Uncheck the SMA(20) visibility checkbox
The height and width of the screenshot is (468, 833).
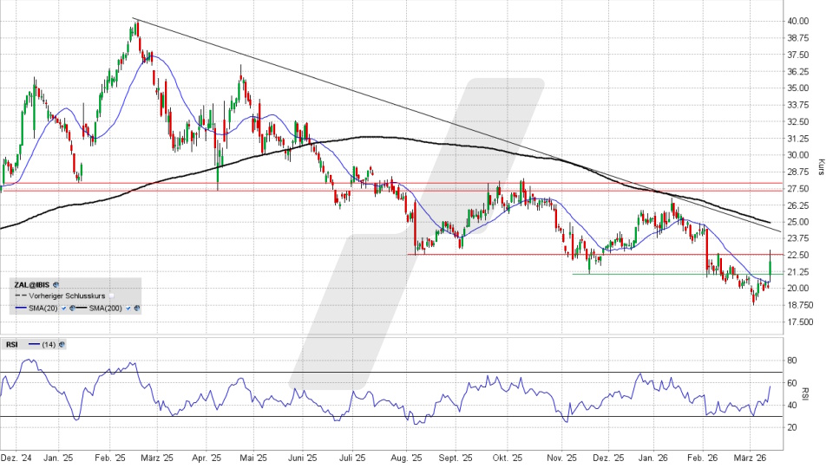(65, 308)
